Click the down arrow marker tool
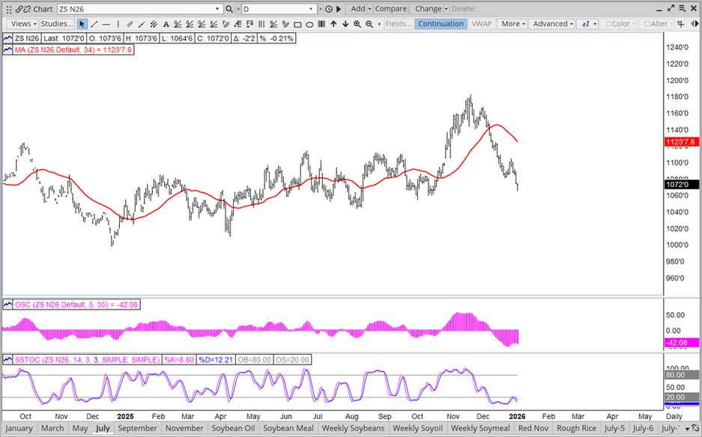Image resolution: width=702 pixels, height=437 pixels. [345, 24]
